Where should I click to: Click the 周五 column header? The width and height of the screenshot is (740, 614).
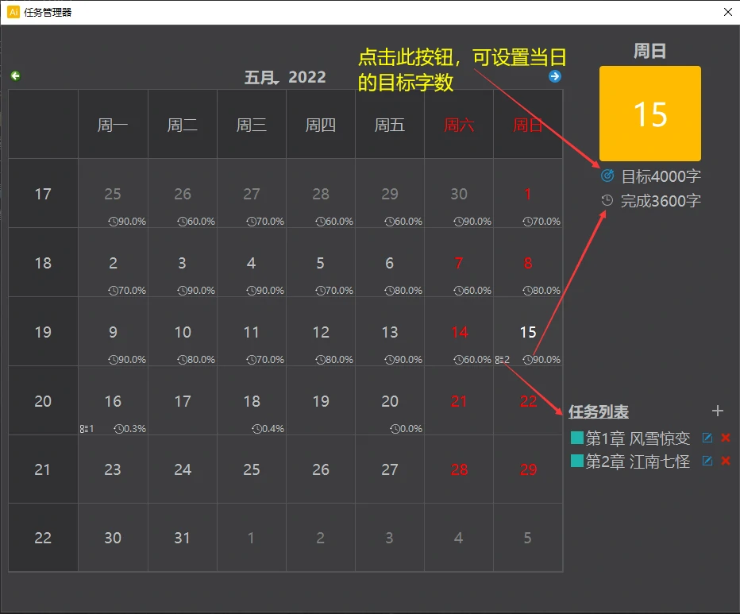(x=390, y=125)
